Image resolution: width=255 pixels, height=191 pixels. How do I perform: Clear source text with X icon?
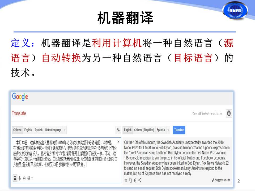coord(118,142)
